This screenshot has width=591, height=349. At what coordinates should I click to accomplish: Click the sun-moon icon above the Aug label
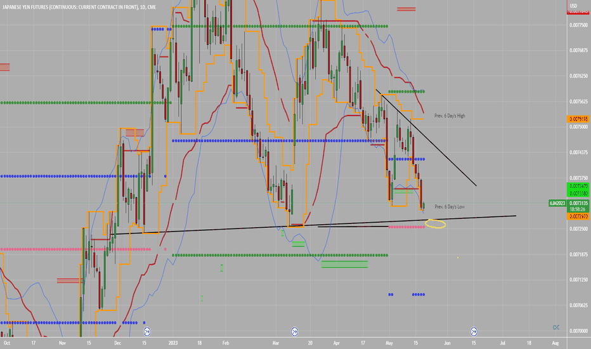click(556, 327)
